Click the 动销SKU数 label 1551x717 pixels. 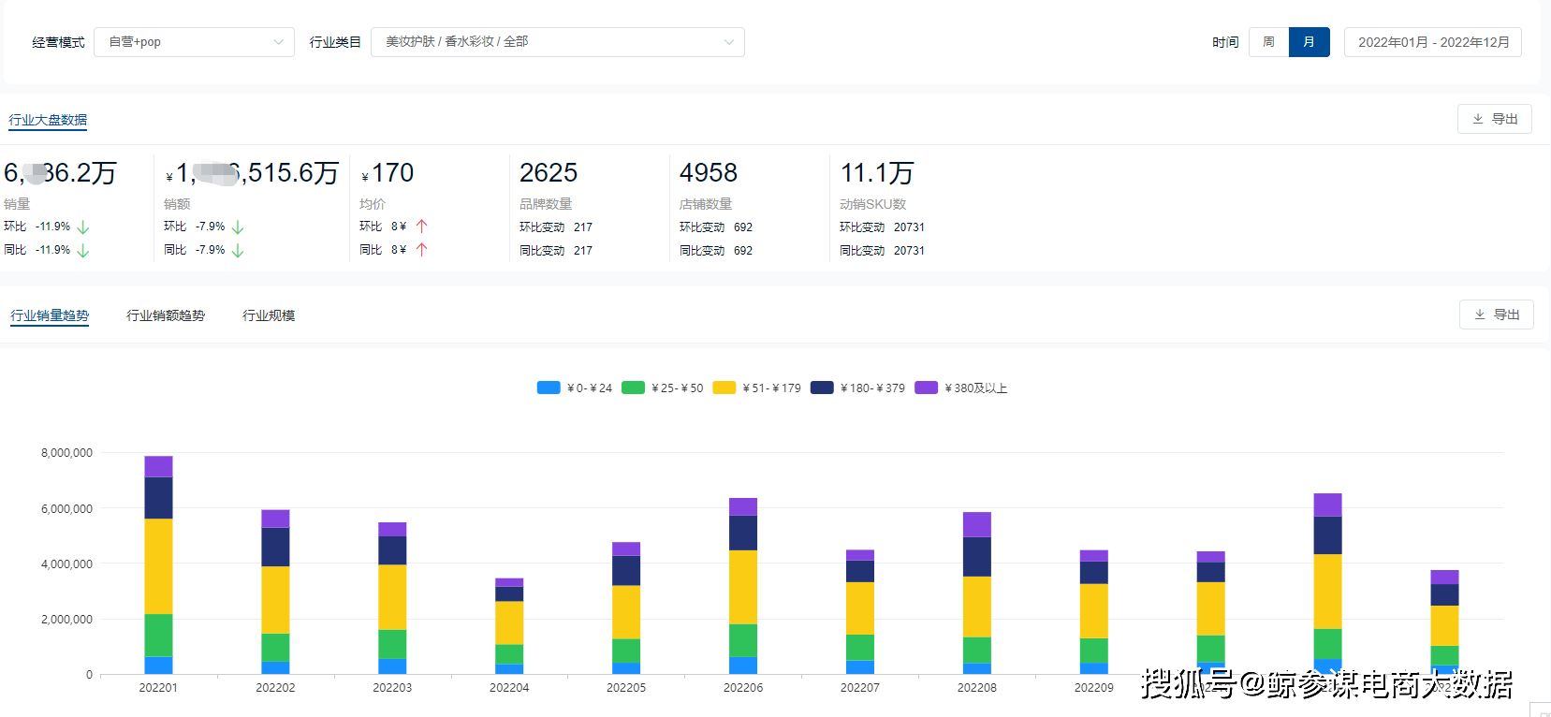coord(872,204)
